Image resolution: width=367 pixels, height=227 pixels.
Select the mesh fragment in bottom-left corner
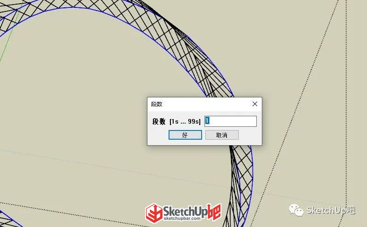tap(9, 219)
